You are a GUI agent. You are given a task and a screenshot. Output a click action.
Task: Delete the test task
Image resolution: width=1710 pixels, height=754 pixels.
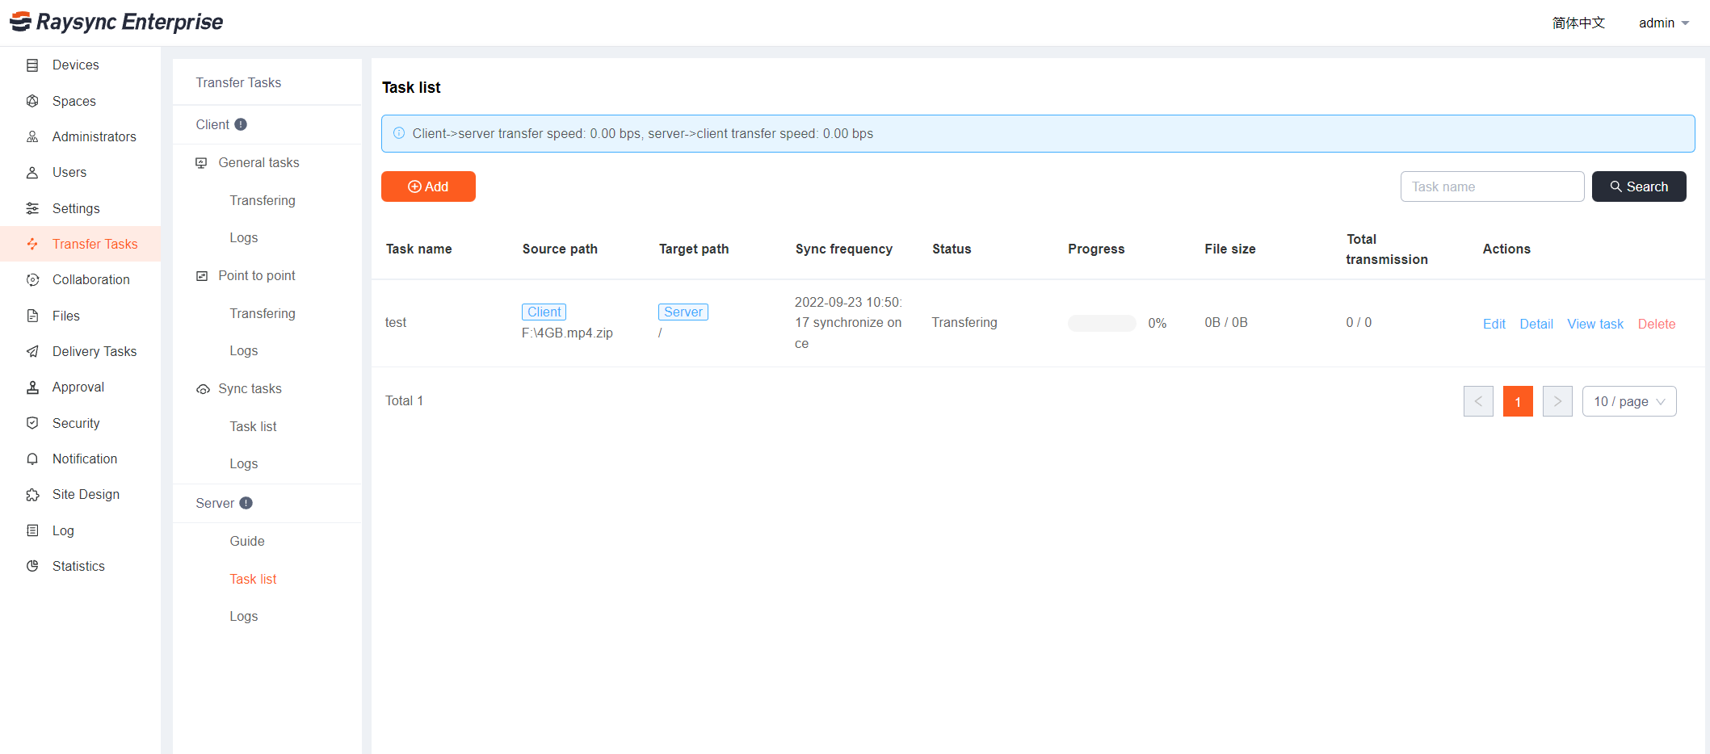(1657, 324)
